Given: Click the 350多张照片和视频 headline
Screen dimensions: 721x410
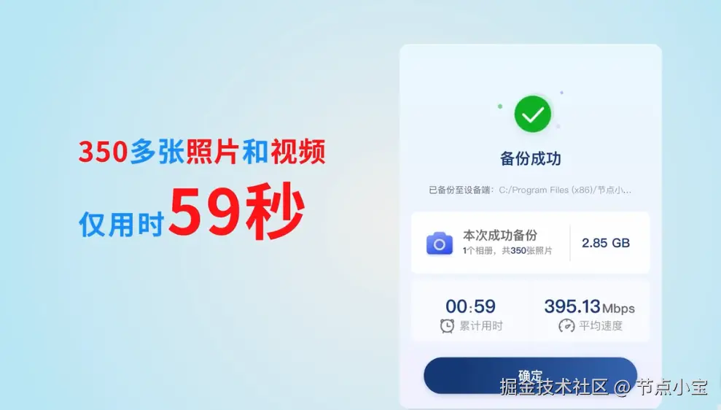Looking at the screenshot, I should 202,152.
